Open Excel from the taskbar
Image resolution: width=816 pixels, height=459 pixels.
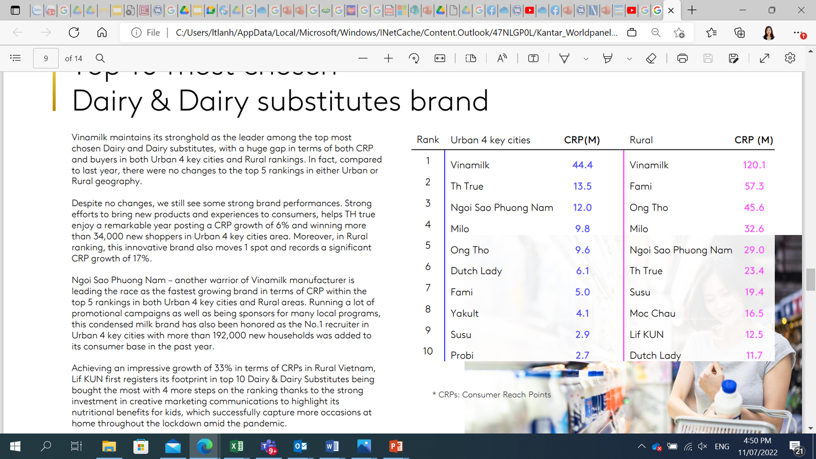237,446
